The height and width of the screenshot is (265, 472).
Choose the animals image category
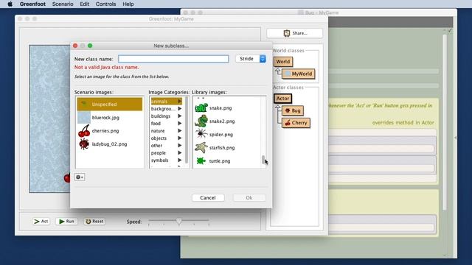[x=167, y=102]
